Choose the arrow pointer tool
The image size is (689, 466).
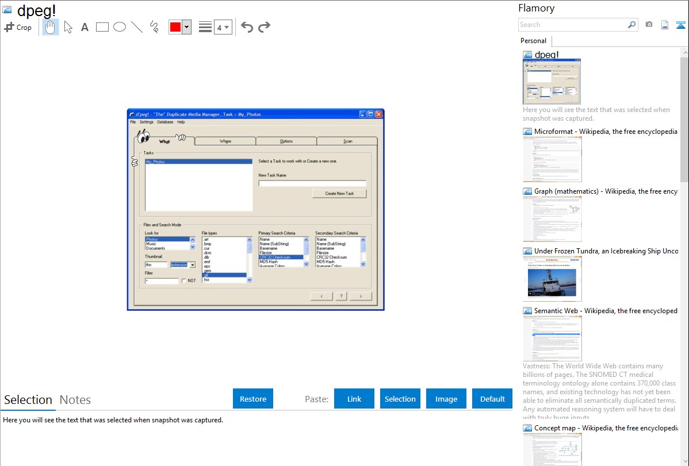click(68, 27)
